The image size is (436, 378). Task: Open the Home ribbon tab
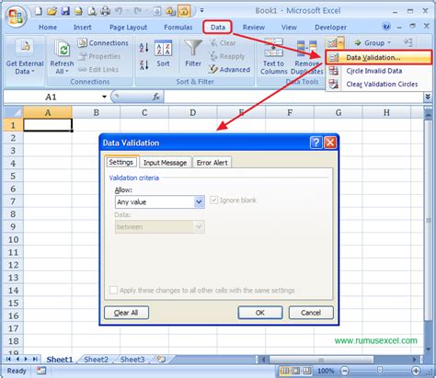tap(48, 28)
